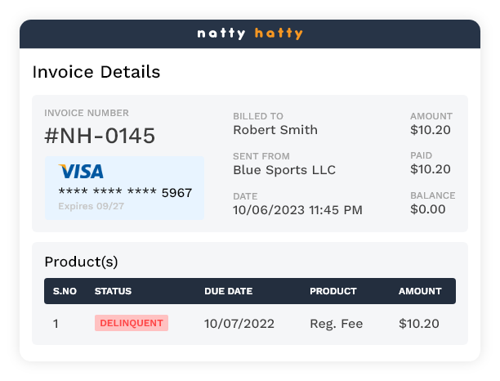The height and width of the screenshot is (381, 500).
Task: Click the Reg. Fee product entry
Action: click(x=337, y=324)
